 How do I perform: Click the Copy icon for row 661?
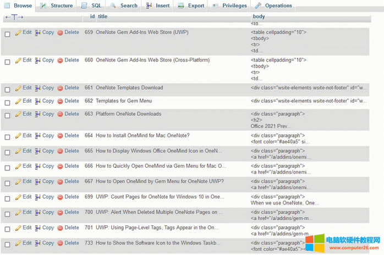pos(38,88)
